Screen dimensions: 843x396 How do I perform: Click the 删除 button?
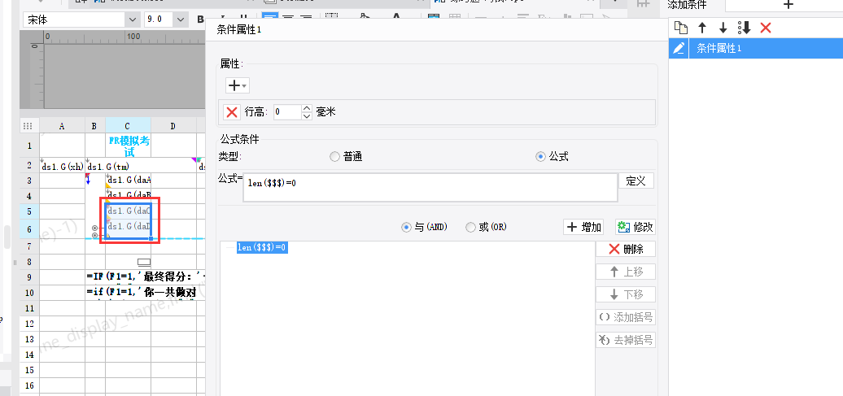[x=626, y=249]
